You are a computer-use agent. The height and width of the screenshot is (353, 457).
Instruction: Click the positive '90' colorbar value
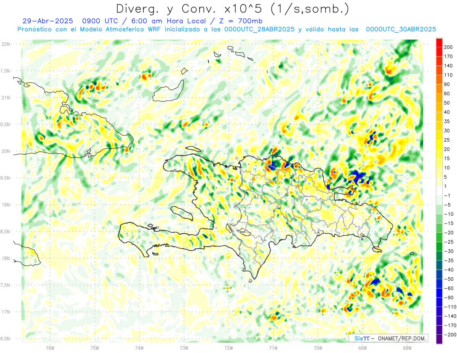click(x=447, y=84)
